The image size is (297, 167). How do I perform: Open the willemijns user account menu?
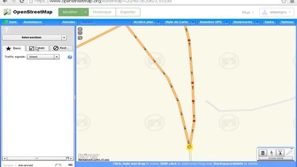tap(277, 12)
